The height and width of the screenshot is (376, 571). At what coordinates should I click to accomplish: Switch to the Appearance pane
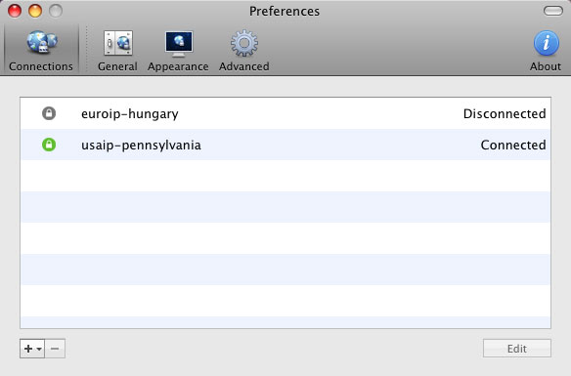pyautogui.click(x=178, y=50)
